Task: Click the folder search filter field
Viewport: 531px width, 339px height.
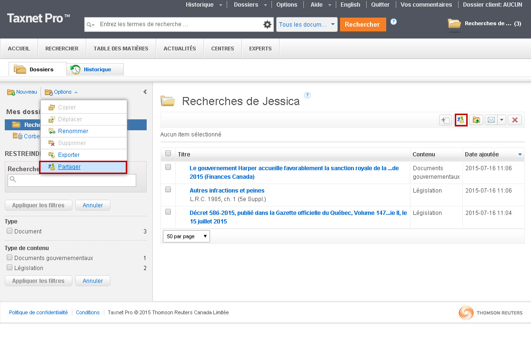Action: click(x=72, y=180)
